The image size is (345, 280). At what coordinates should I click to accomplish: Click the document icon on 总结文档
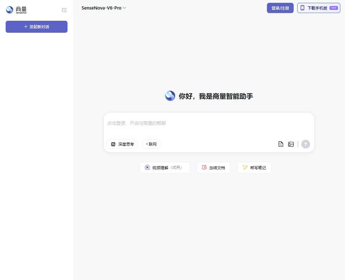[x=204, y=167]
